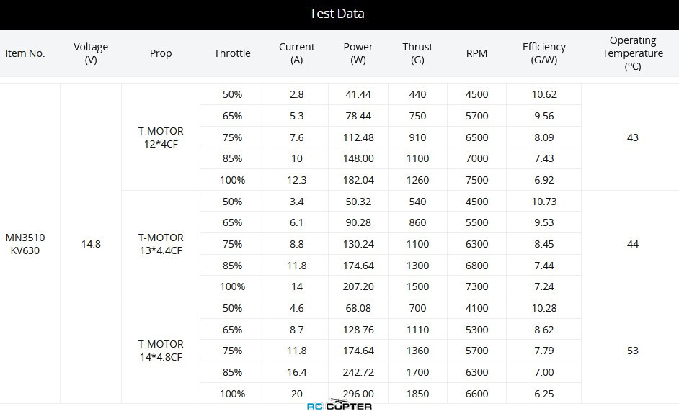This screenshot has width=679, height=411.
Task: Select the Voltage (V) column header
Action: 91,53
